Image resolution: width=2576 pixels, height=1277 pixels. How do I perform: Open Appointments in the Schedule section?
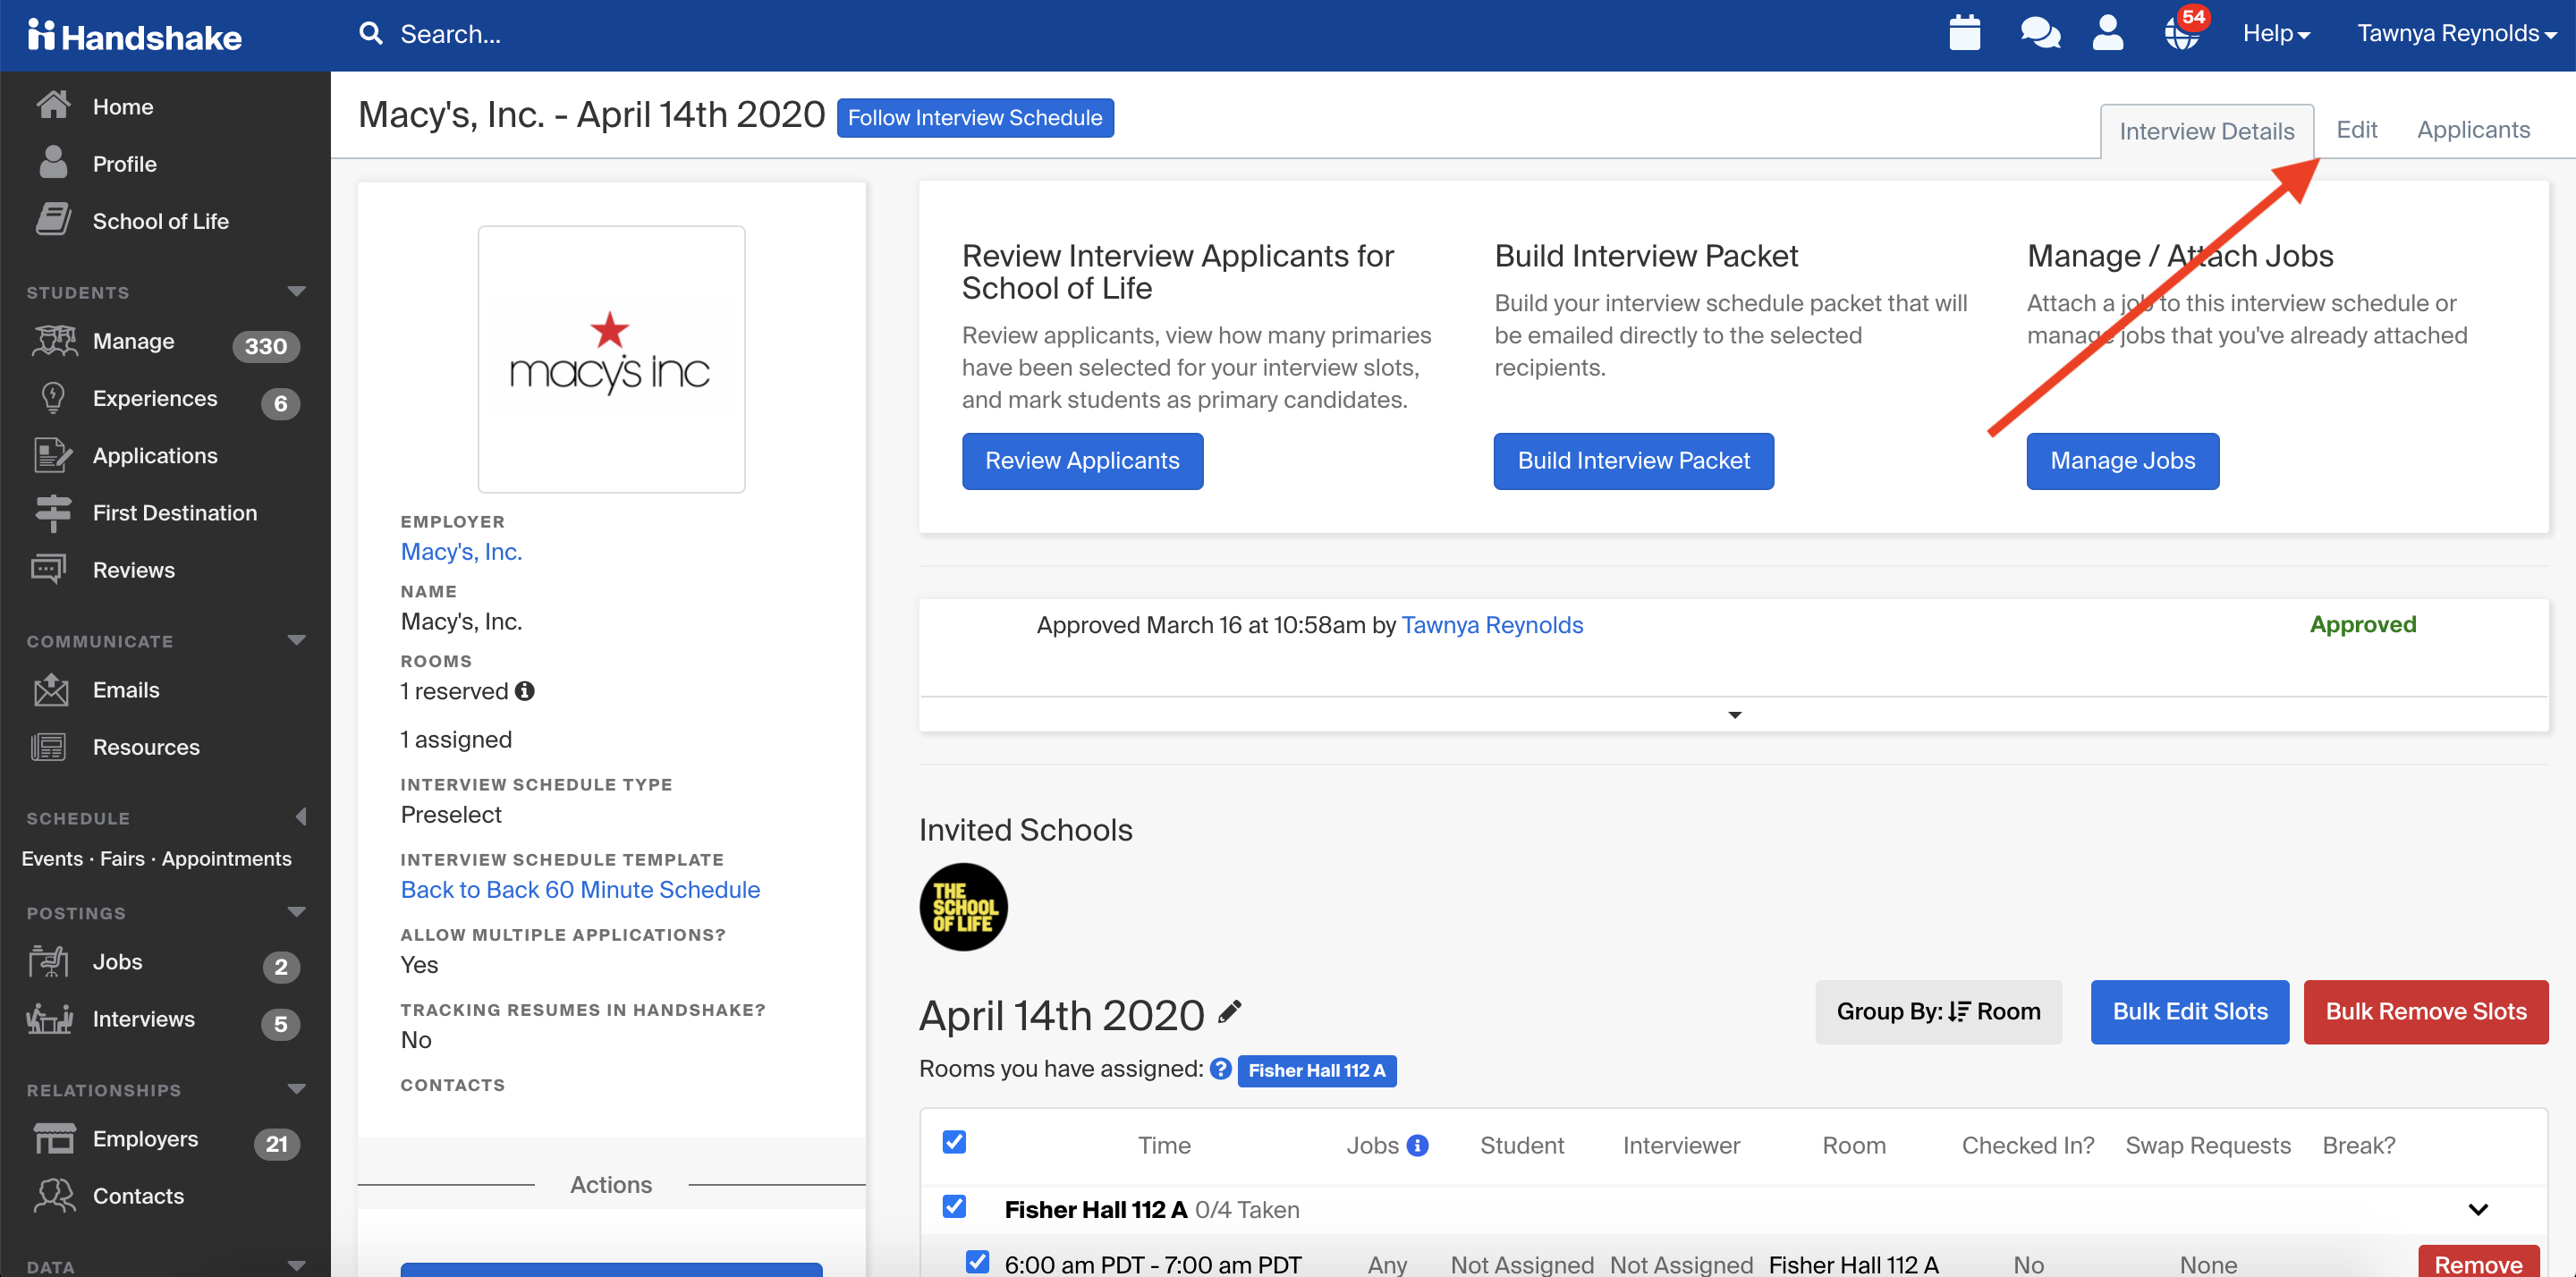(x=226, y=858)
